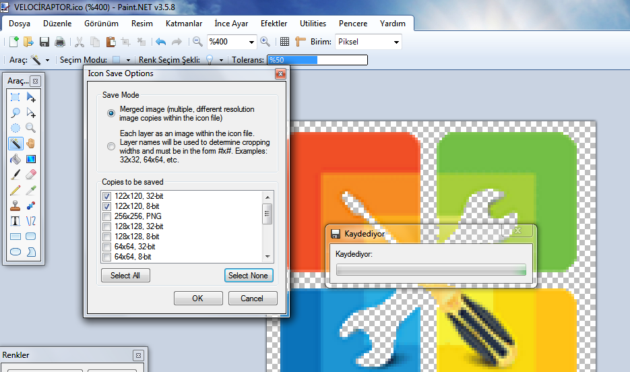Select the Lasso Select tool
The image size is (630, 372).
pyautogui.click(x=15, y=113)
